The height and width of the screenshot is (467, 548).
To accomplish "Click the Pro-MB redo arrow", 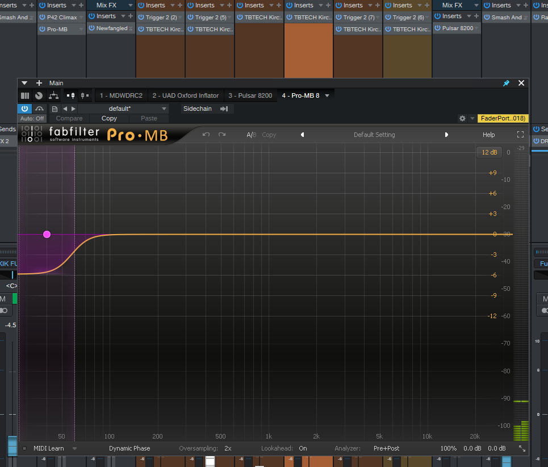I will tap(222, 135).
